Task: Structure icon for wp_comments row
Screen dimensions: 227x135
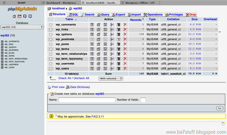Action: click(99, 24)
